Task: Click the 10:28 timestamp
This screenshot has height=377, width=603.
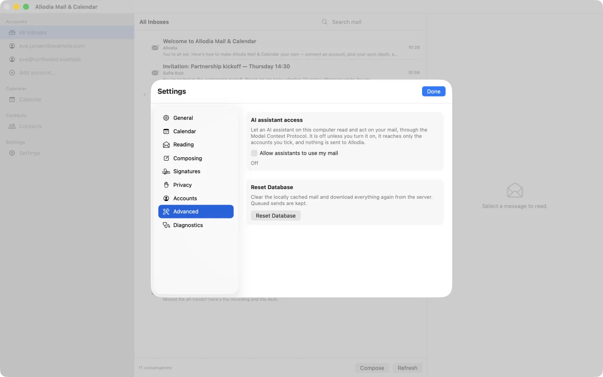Action: click(414, 47)
